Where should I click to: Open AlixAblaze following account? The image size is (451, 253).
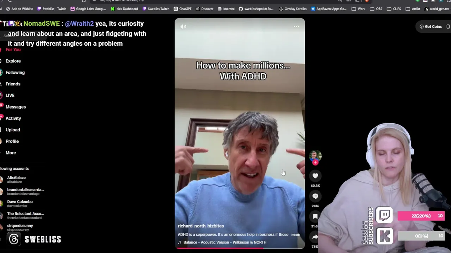pos(16,180)
